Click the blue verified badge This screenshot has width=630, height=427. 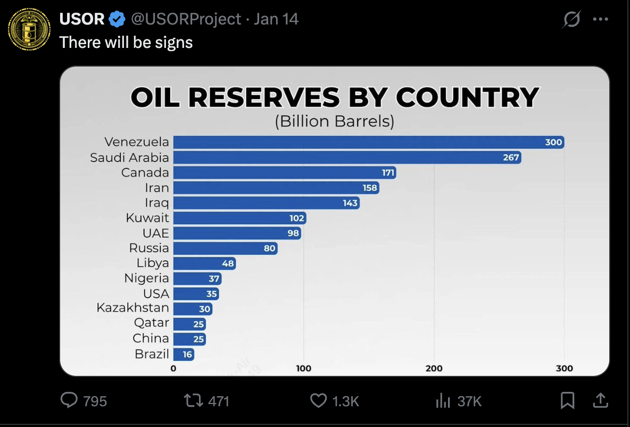point(117,20)
